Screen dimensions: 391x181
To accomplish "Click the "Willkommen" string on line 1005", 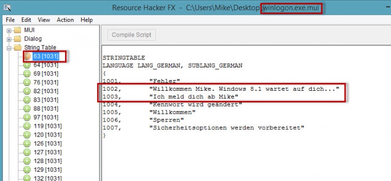I will click(x=173, y=112).
